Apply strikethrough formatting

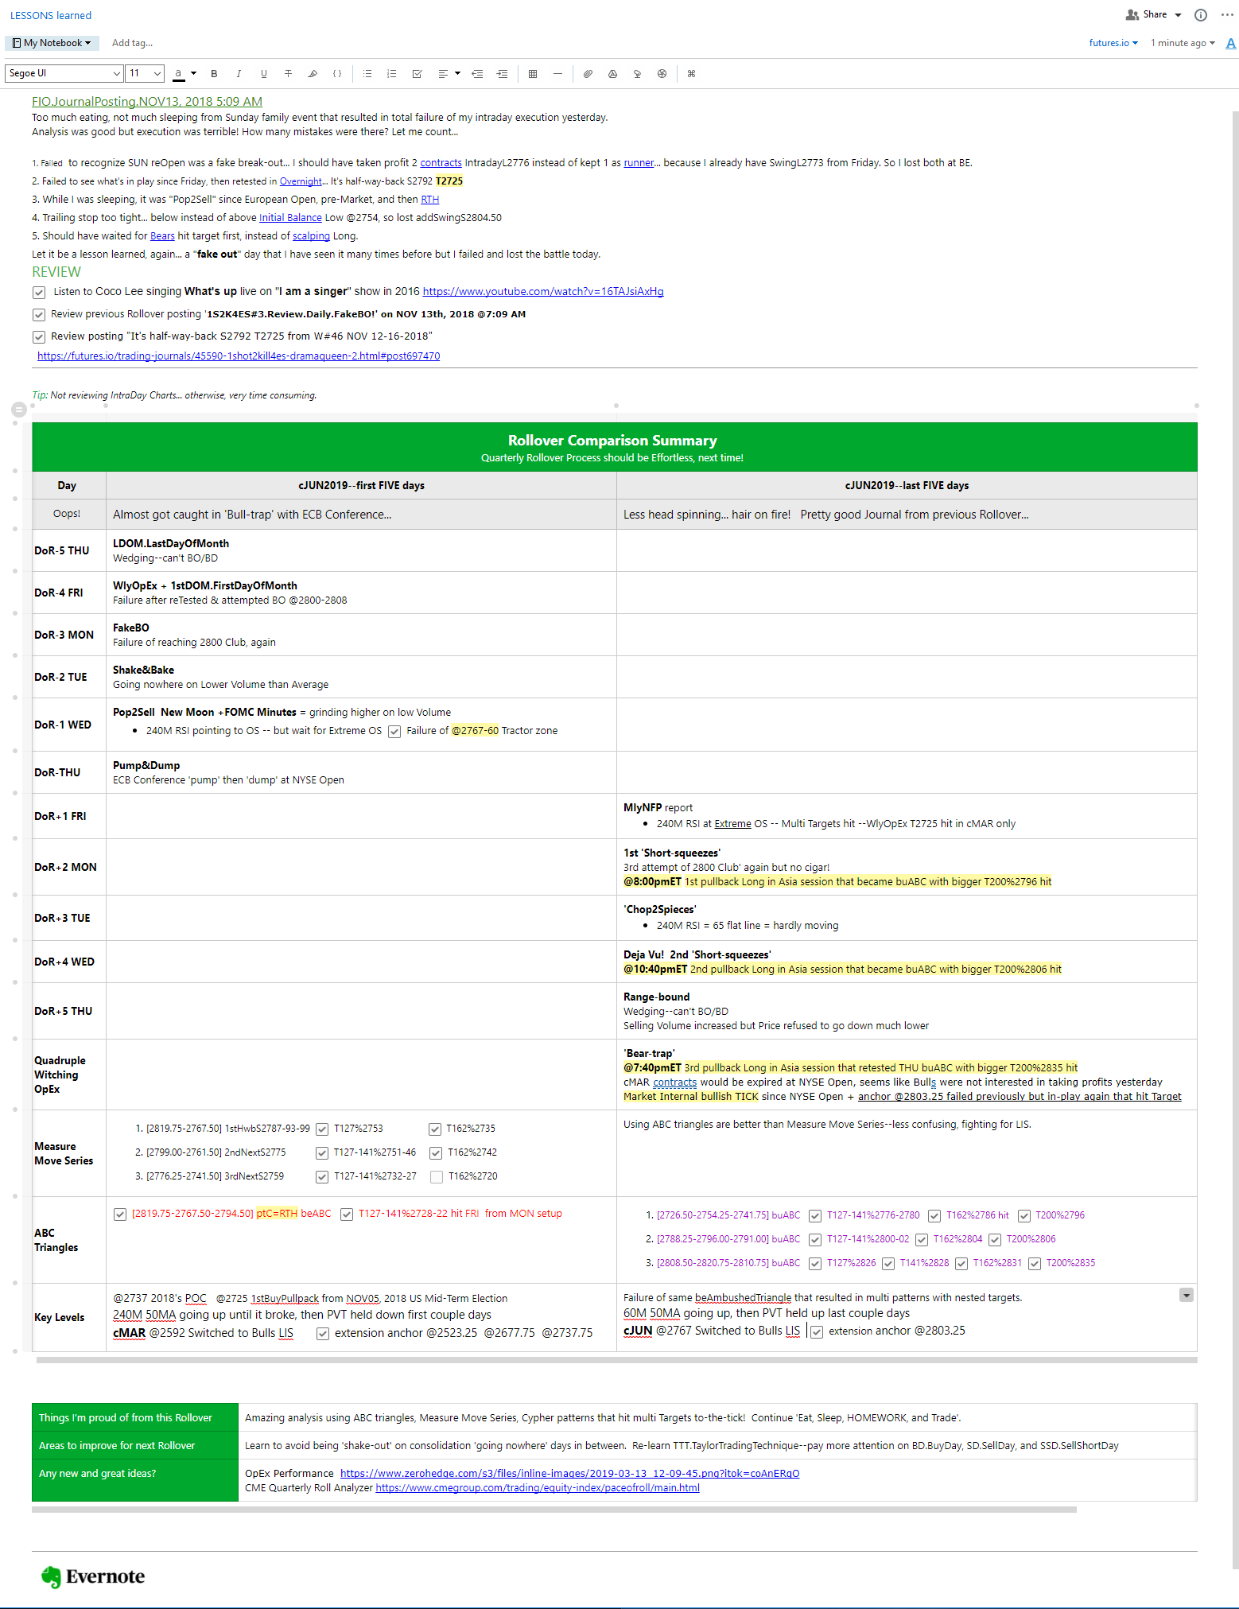[289, 74]
